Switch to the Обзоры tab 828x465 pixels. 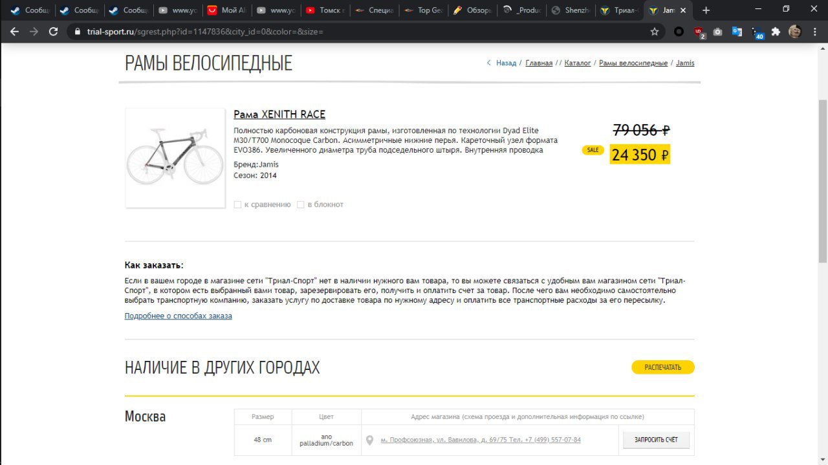(471, 10)
